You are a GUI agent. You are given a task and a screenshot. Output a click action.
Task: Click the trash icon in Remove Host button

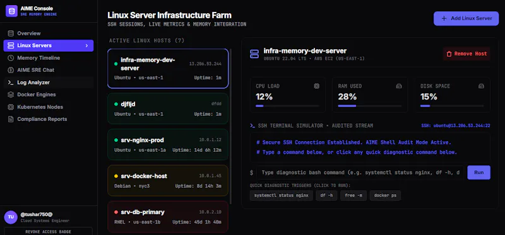click(449, 54)
